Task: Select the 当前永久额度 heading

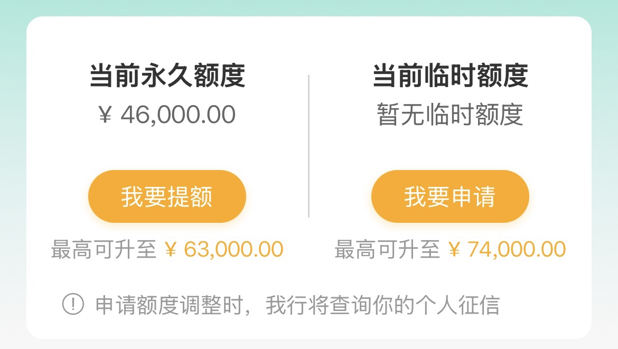Action: [x=167, y=75]
